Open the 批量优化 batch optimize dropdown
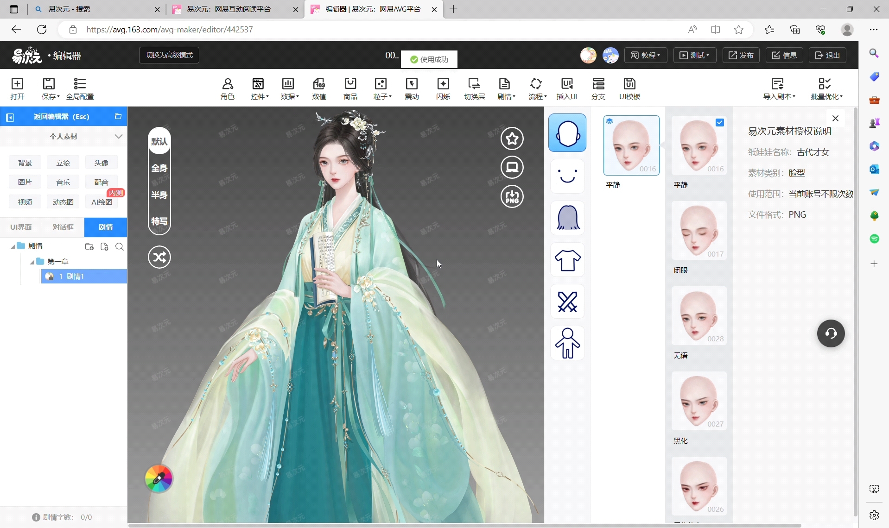This screenshot has width=889, height=528. click(826, 88)
